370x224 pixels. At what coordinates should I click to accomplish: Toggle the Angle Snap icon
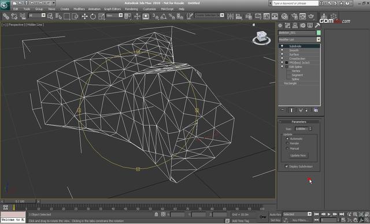click(x=163, y=16)
